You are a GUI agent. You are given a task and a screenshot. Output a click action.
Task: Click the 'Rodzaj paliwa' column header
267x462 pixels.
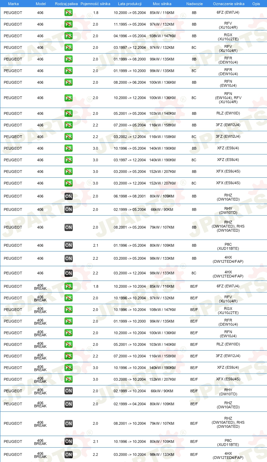pyautogui.click(x=67, y=4)
